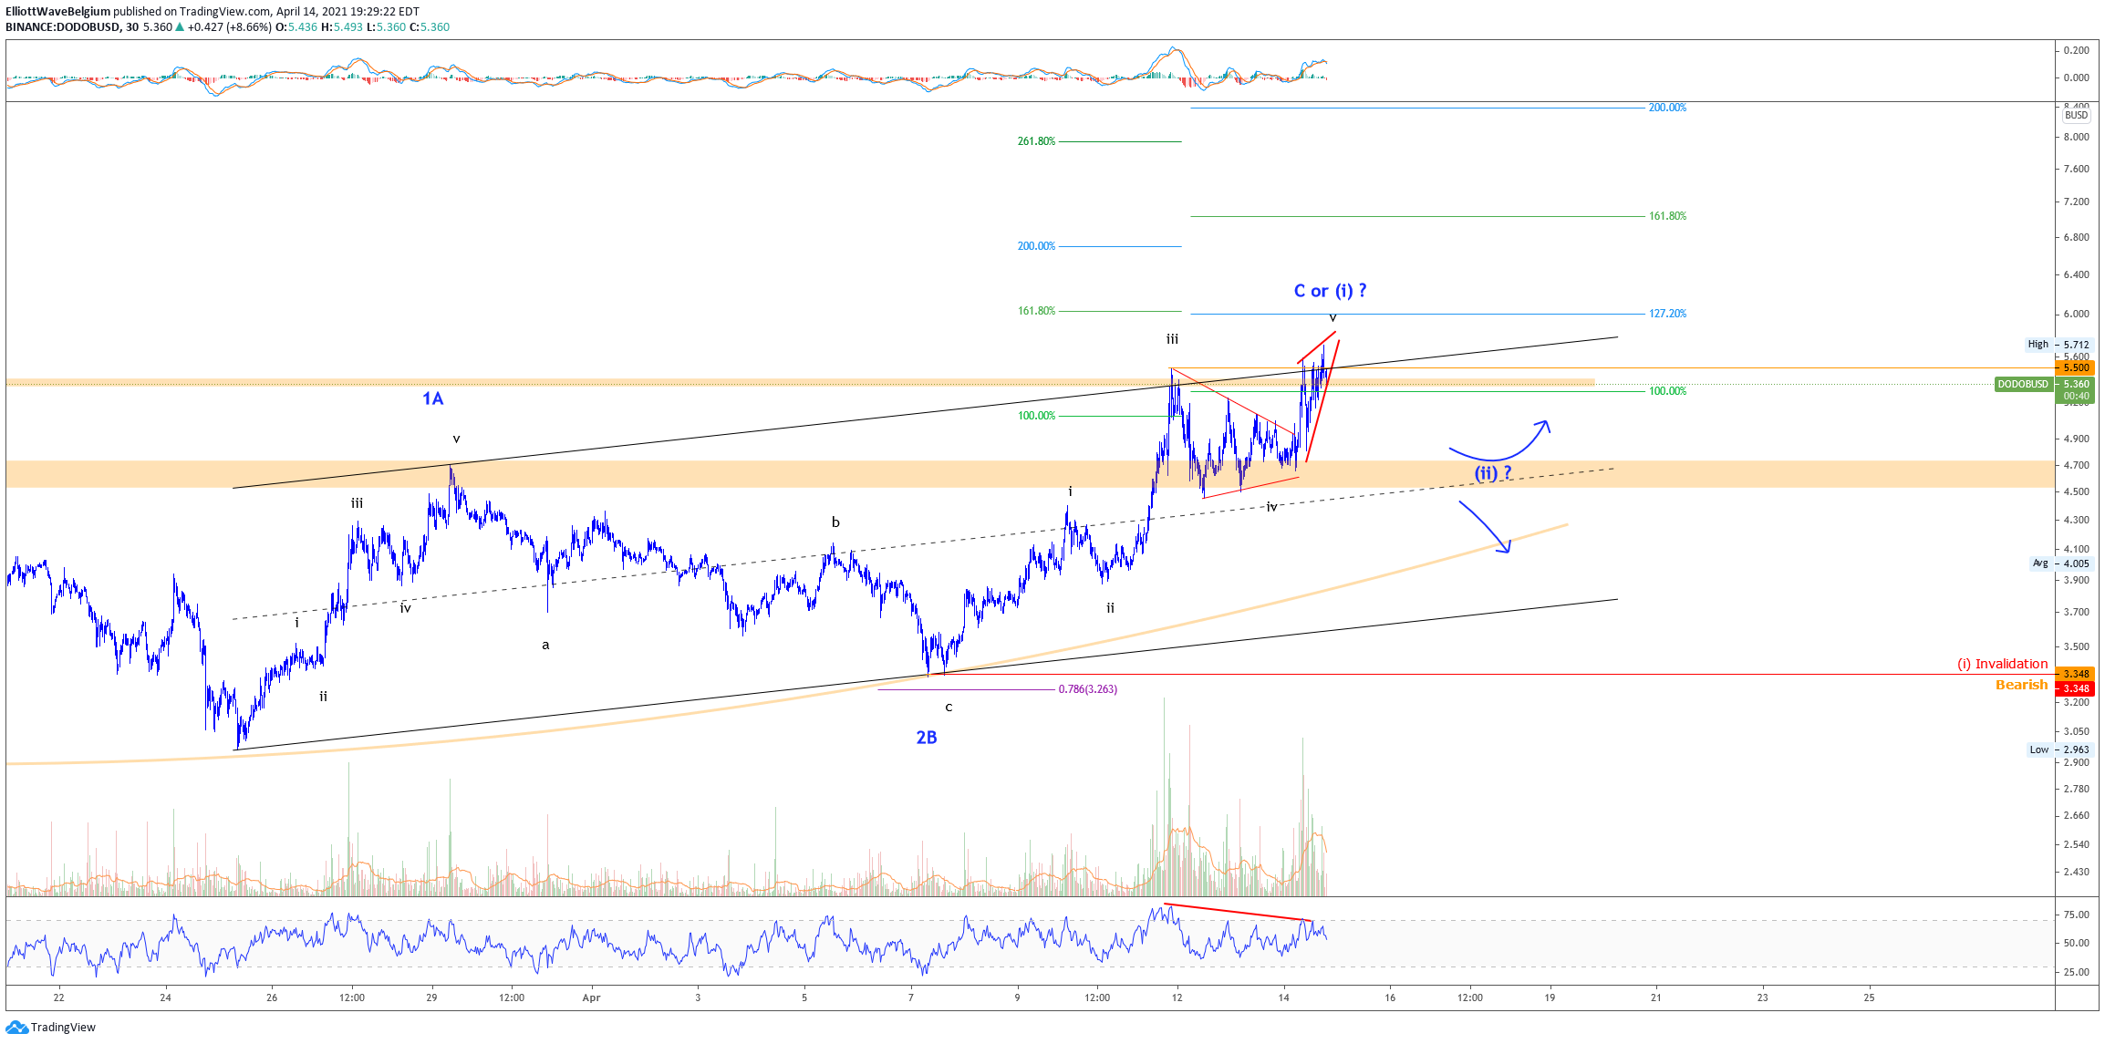Click the orange 5.500 price label
Viewport: 2105px width, 1044px height.
click(2076, 367)
